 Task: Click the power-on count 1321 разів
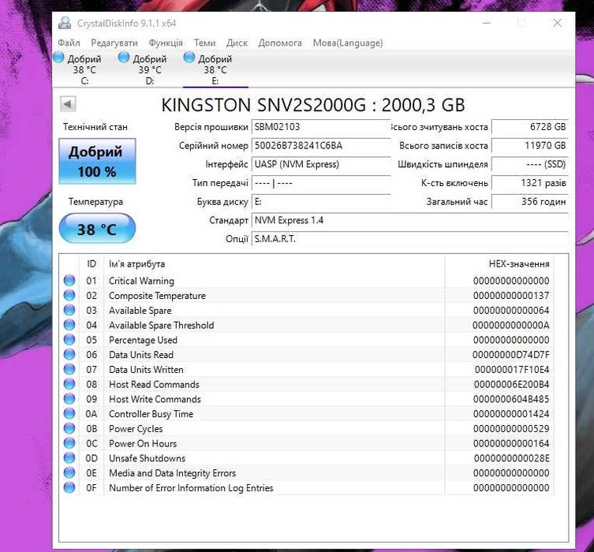(x=529, y=183)
